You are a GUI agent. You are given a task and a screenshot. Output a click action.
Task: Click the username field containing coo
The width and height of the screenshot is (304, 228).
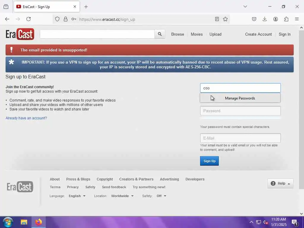point(240,88)
